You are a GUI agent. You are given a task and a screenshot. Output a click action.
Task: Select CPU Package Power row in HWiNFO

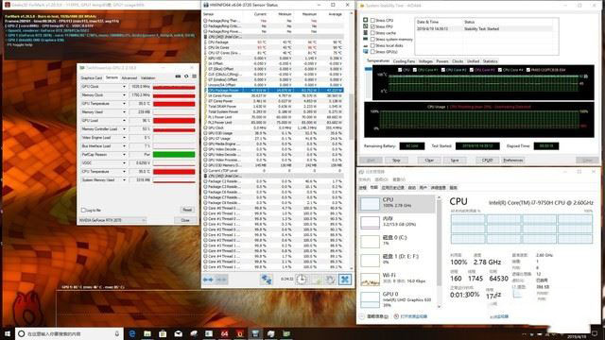click(x=273, y=91)
